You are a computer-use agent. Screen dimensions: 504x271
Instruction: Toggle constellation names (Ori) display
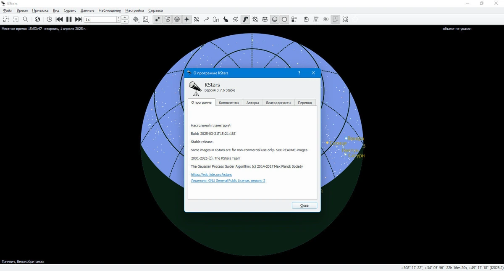point(216,19)
